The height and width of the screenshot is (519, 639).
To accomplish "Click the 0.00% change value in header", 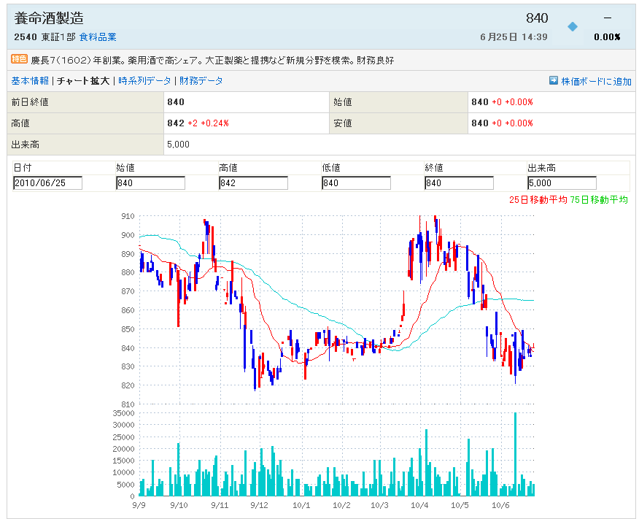I will point(607,37).
